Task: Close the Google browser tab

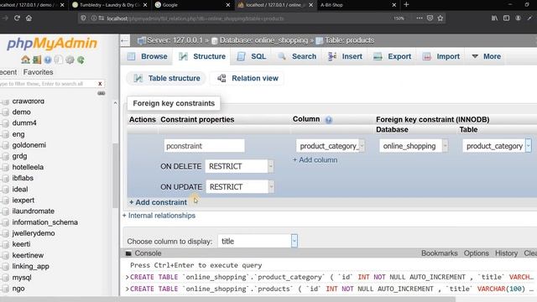Action: pyautogui.click(x=228, y=5)
